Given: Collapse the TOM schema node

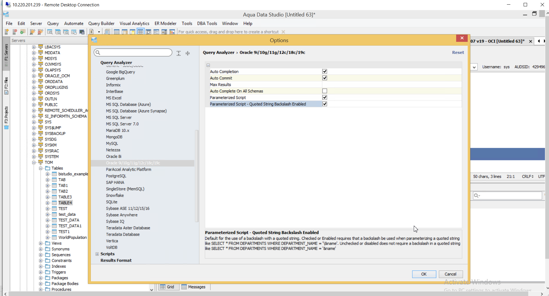Looking at the screenshot, I should click(x=34, y=162).
